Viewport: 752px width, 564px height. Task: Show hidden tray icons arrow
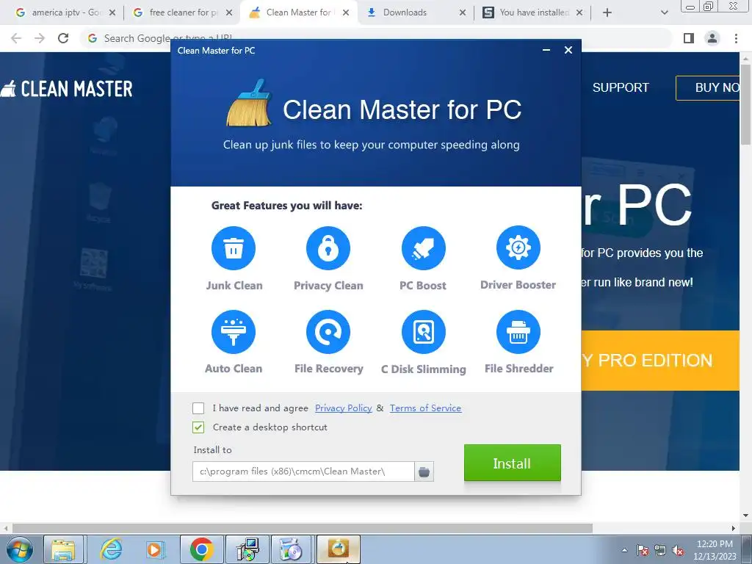coord(624,550)
